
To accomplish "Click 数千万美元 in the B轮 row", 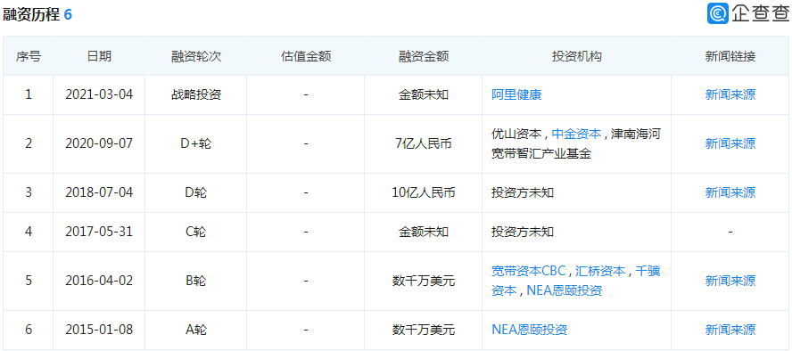I will click(x=424, y=281).
